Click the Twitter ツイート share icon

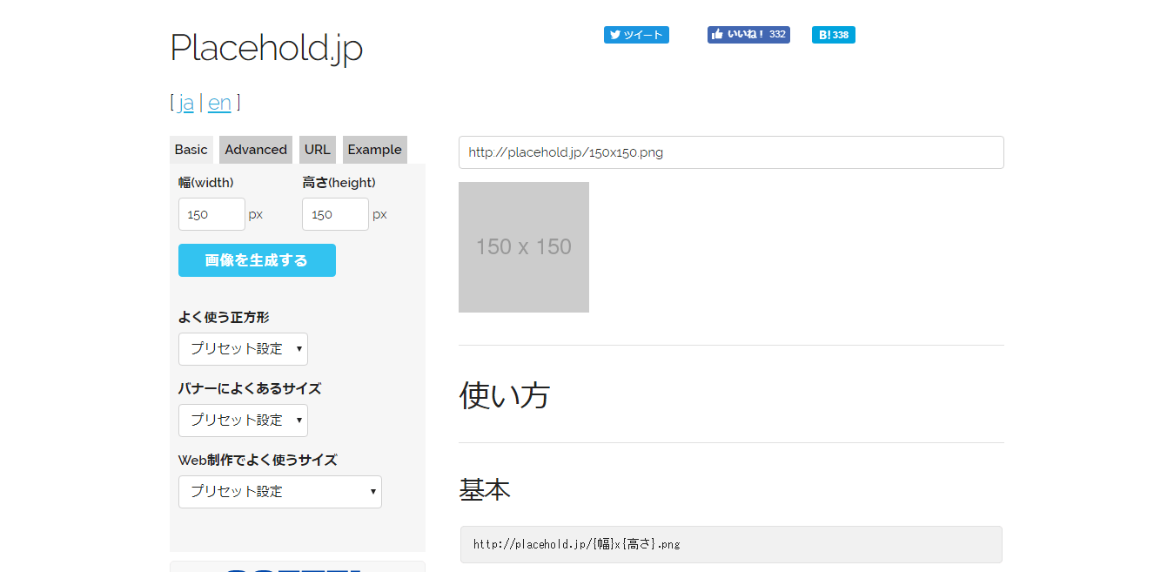636,35
